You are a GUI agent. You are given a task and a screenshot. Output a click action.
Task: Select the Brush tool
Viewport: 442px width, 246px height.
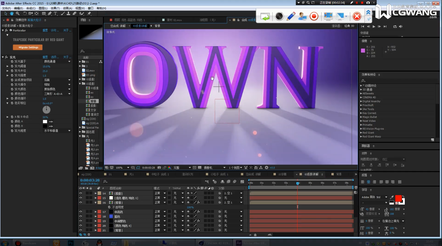click(x=63, y=13)
